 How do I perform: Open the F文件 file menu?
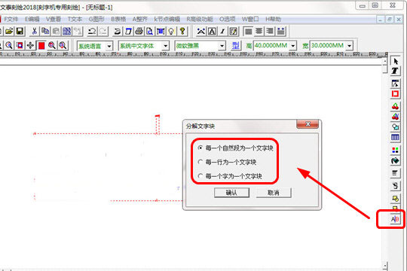pyautogui.click(x=11, y=19)
